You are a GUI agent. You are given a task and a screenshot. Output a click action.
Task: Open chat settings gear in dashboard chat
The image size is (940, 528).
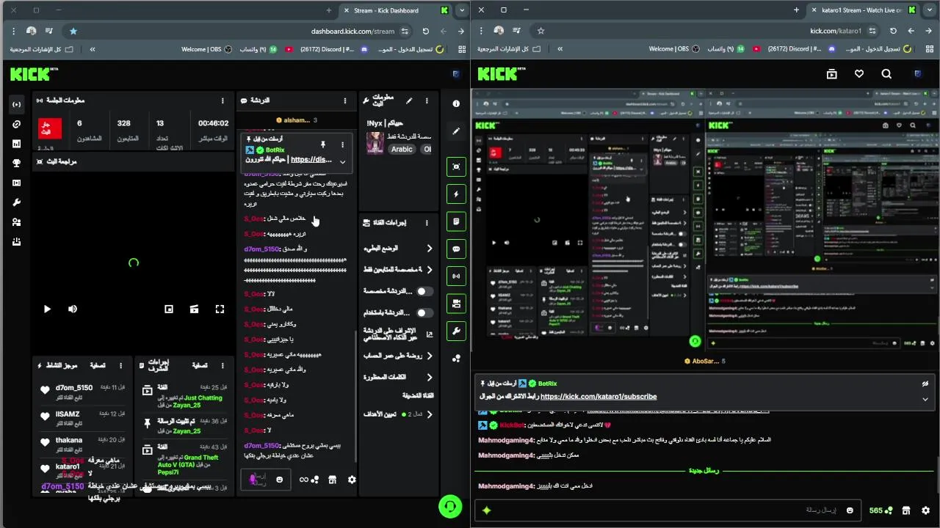(352, 480)
